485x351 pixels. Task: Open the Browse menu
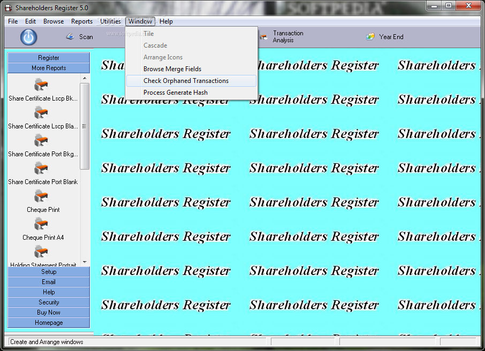coord(54,21)
